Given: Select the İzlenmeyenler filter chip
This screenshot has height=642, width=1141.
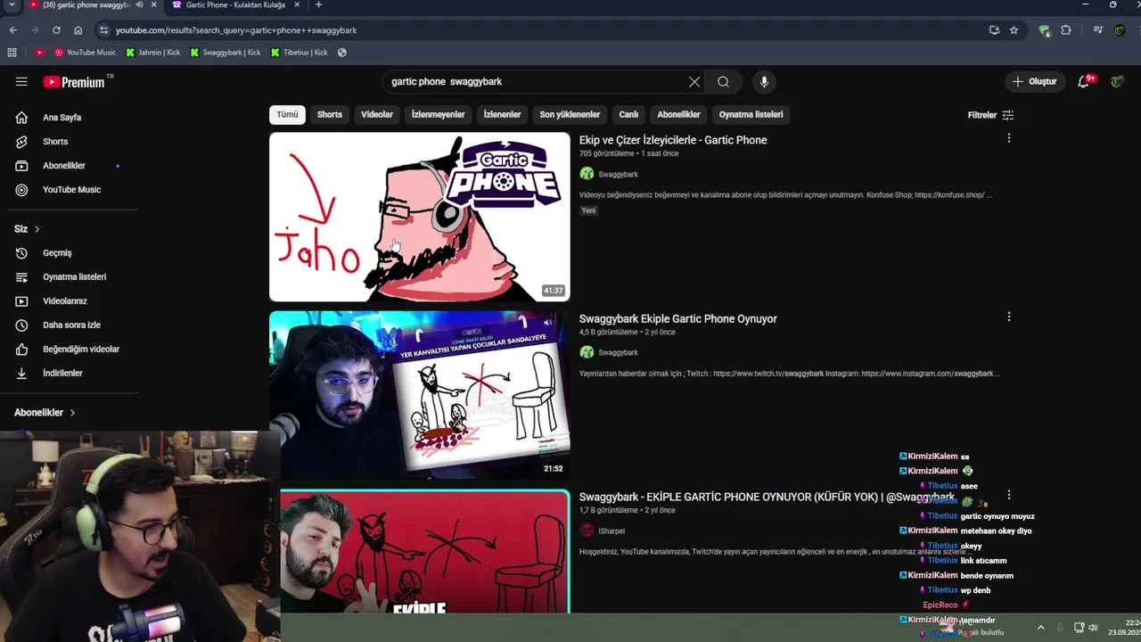Looking at the screenshot, I should [438, 115].
